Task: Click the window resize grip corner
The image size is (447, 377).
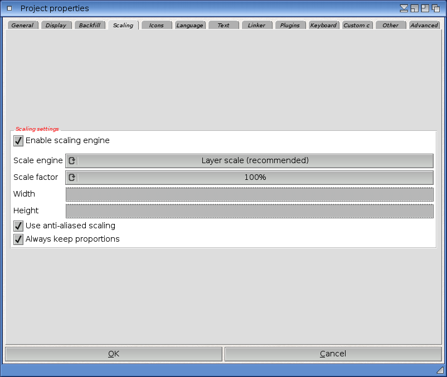Action: tap(440, 370)
